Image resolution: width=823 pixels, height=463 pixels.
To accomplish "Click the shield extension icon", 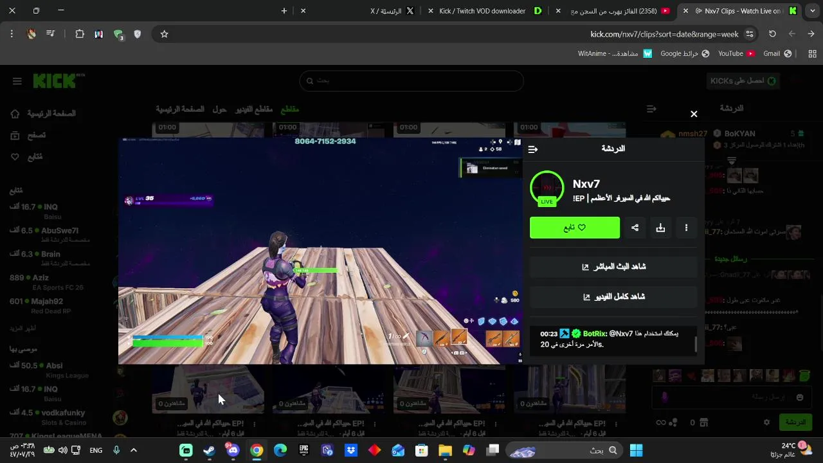I will [x=137, y=34].
